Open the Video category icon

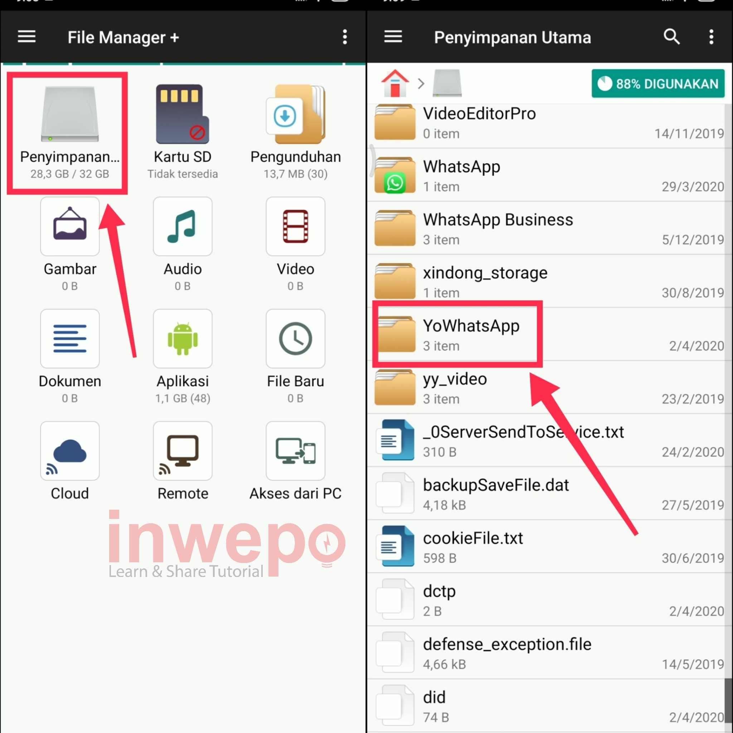pyautogui.click(x=296, y=227)
